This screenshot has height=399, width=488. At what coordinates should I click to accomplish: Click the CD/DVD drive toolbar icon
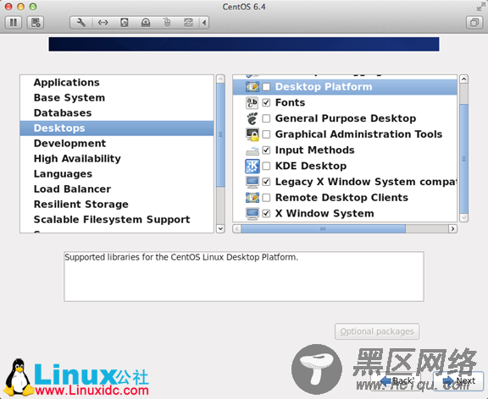(x=146, y=23)
